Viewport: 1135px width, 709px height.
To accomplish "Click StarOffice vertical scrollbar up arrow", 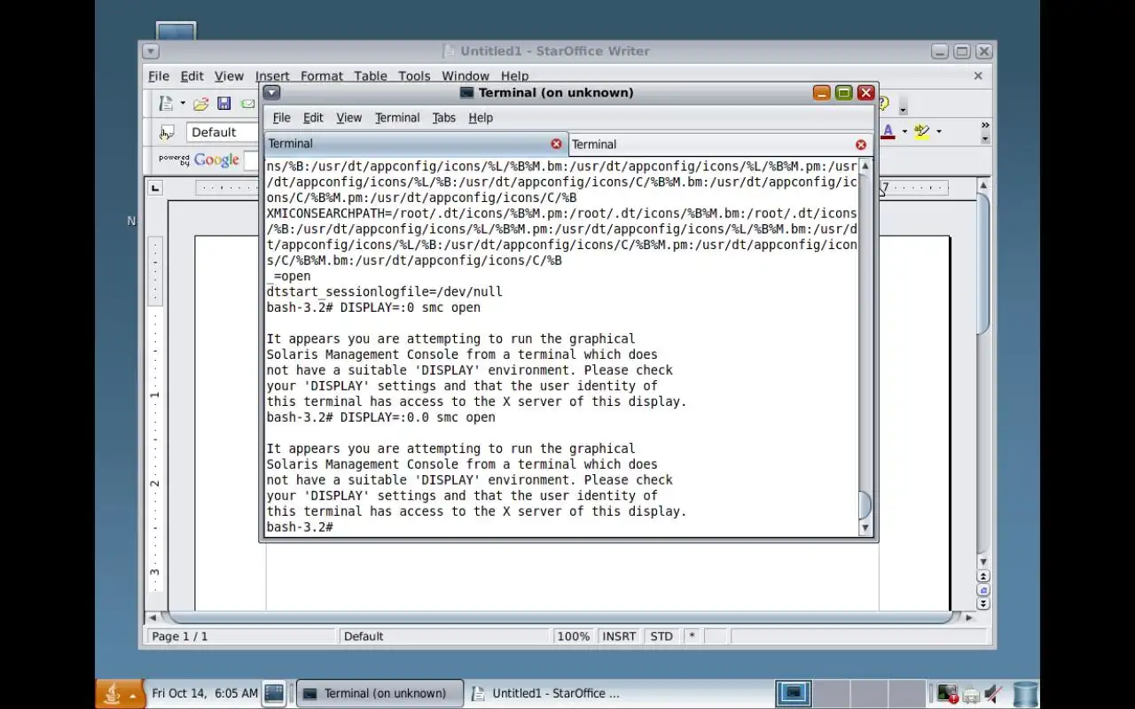I will point(982,185).
